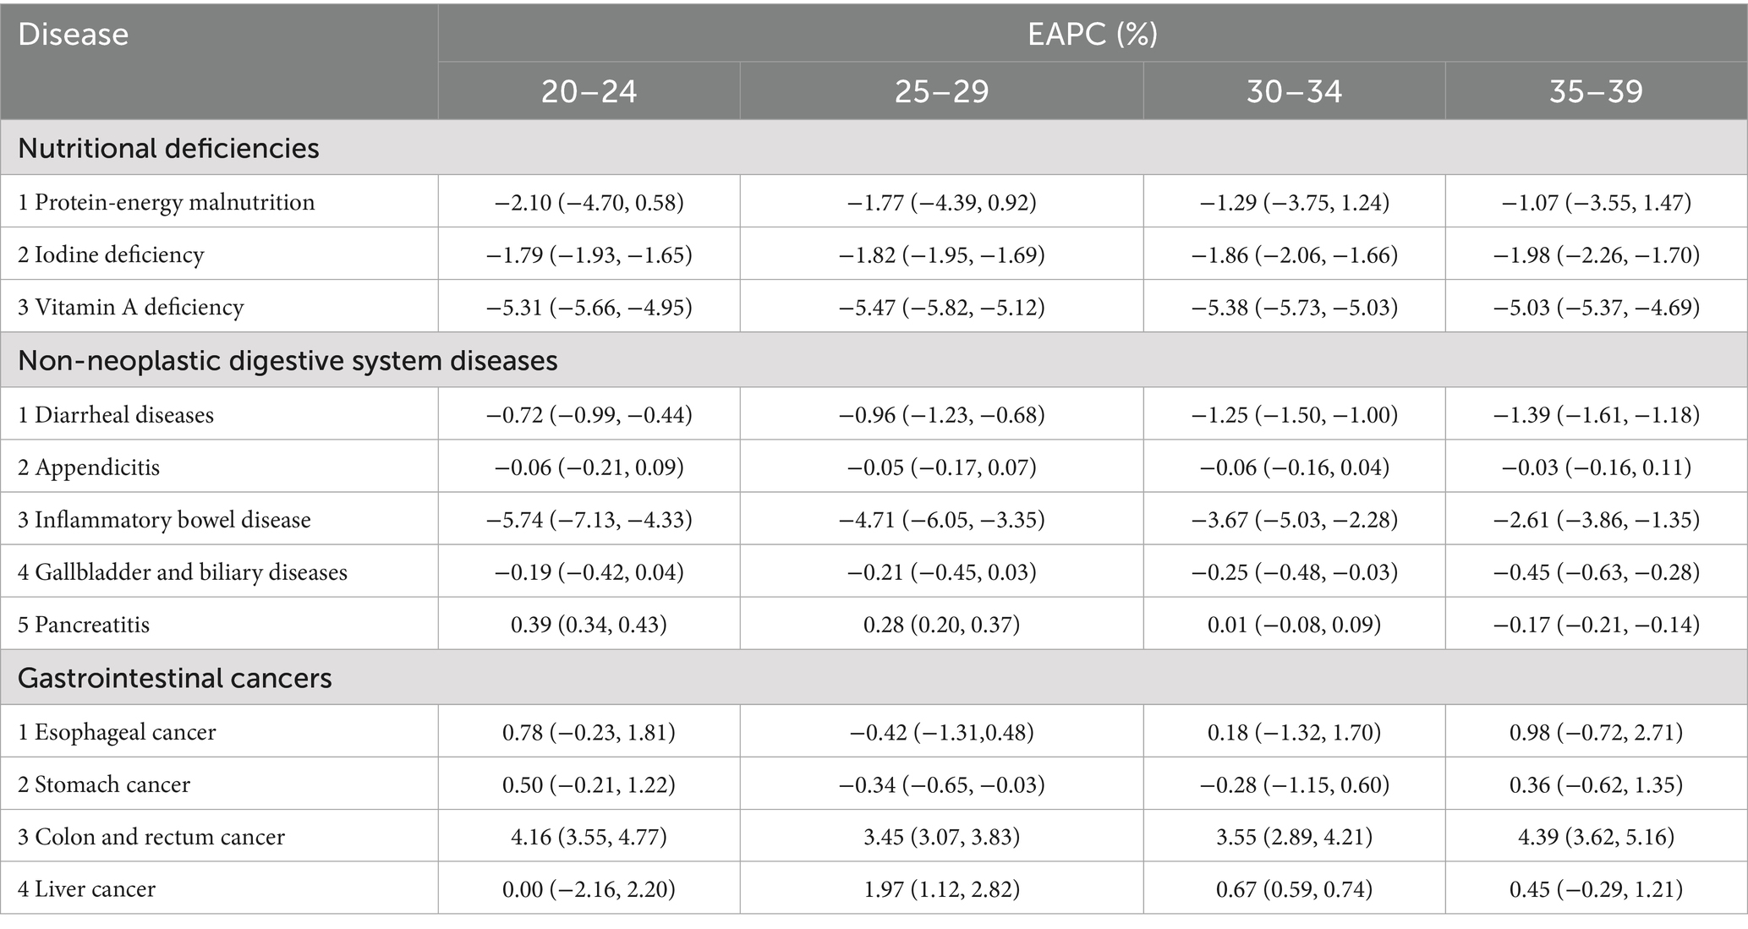Click the Inflammatory bowel disease row label
The height and width of the screenshot is (929, 1748).
click(164, 520)
